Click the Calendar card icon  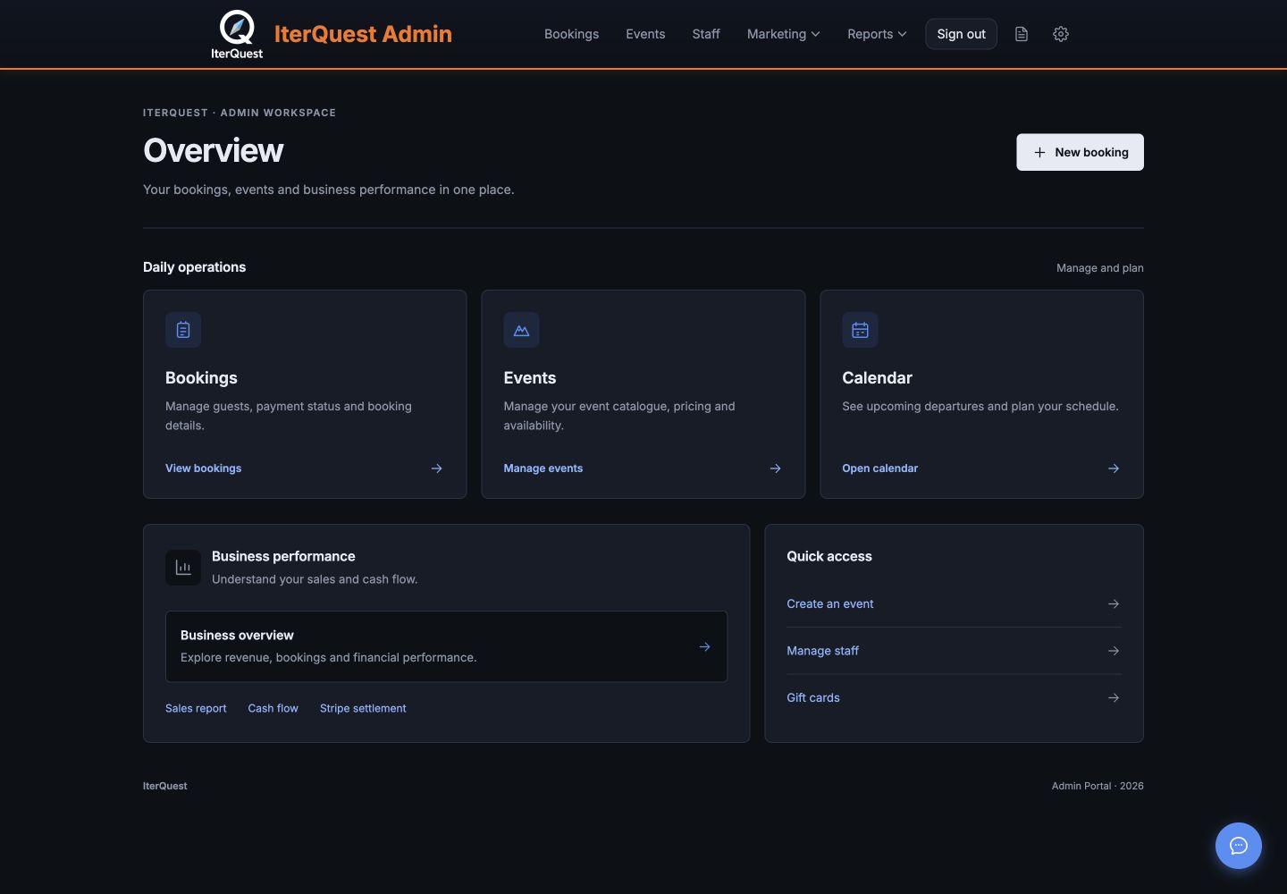860,330
